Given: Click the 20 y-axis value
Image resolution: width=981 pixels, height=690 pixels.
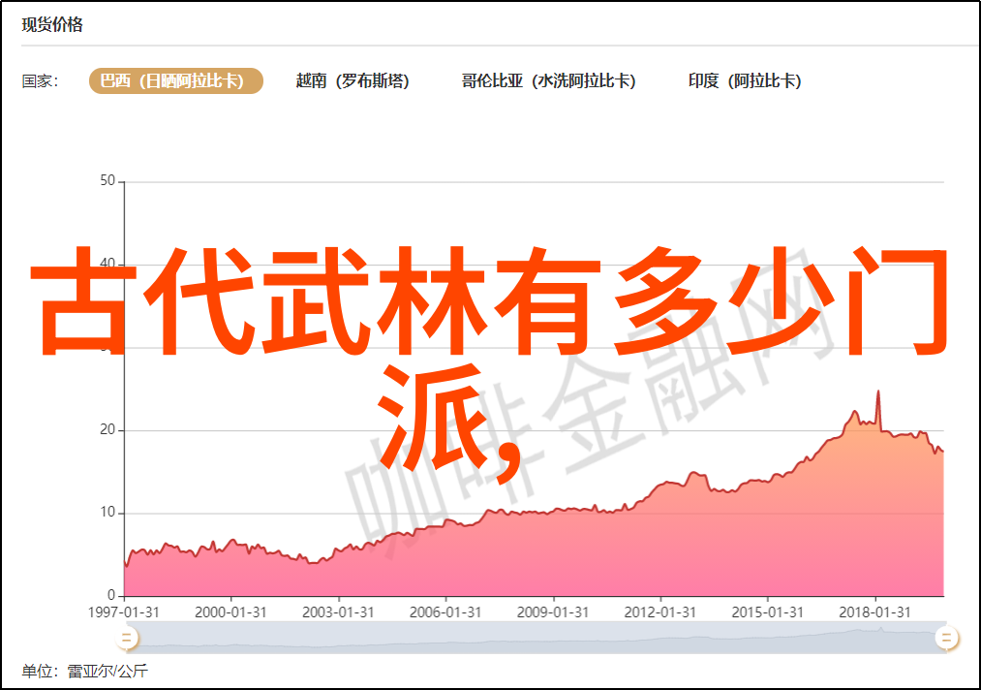Looking at the screenshot, I should click(107, 429).
